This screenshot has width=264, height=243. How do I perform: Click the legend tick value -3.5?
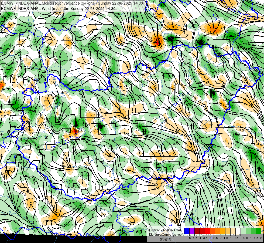205,238
